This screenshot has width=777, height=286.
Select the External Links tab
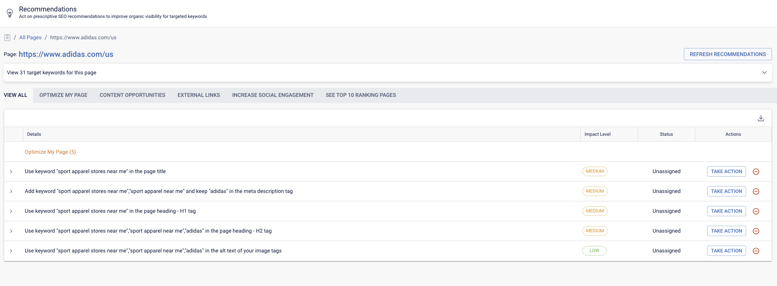click(199, 95)
